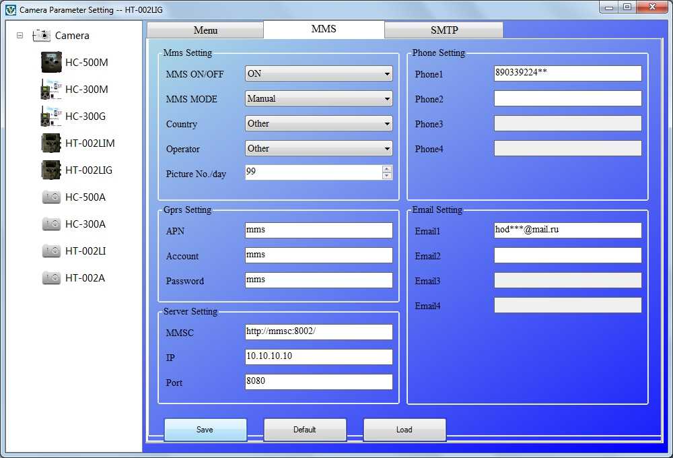The width and height of the screenshot is (673, 458).
Task: Click the HC-300A camera icon
Action: (x=51, y=224)
